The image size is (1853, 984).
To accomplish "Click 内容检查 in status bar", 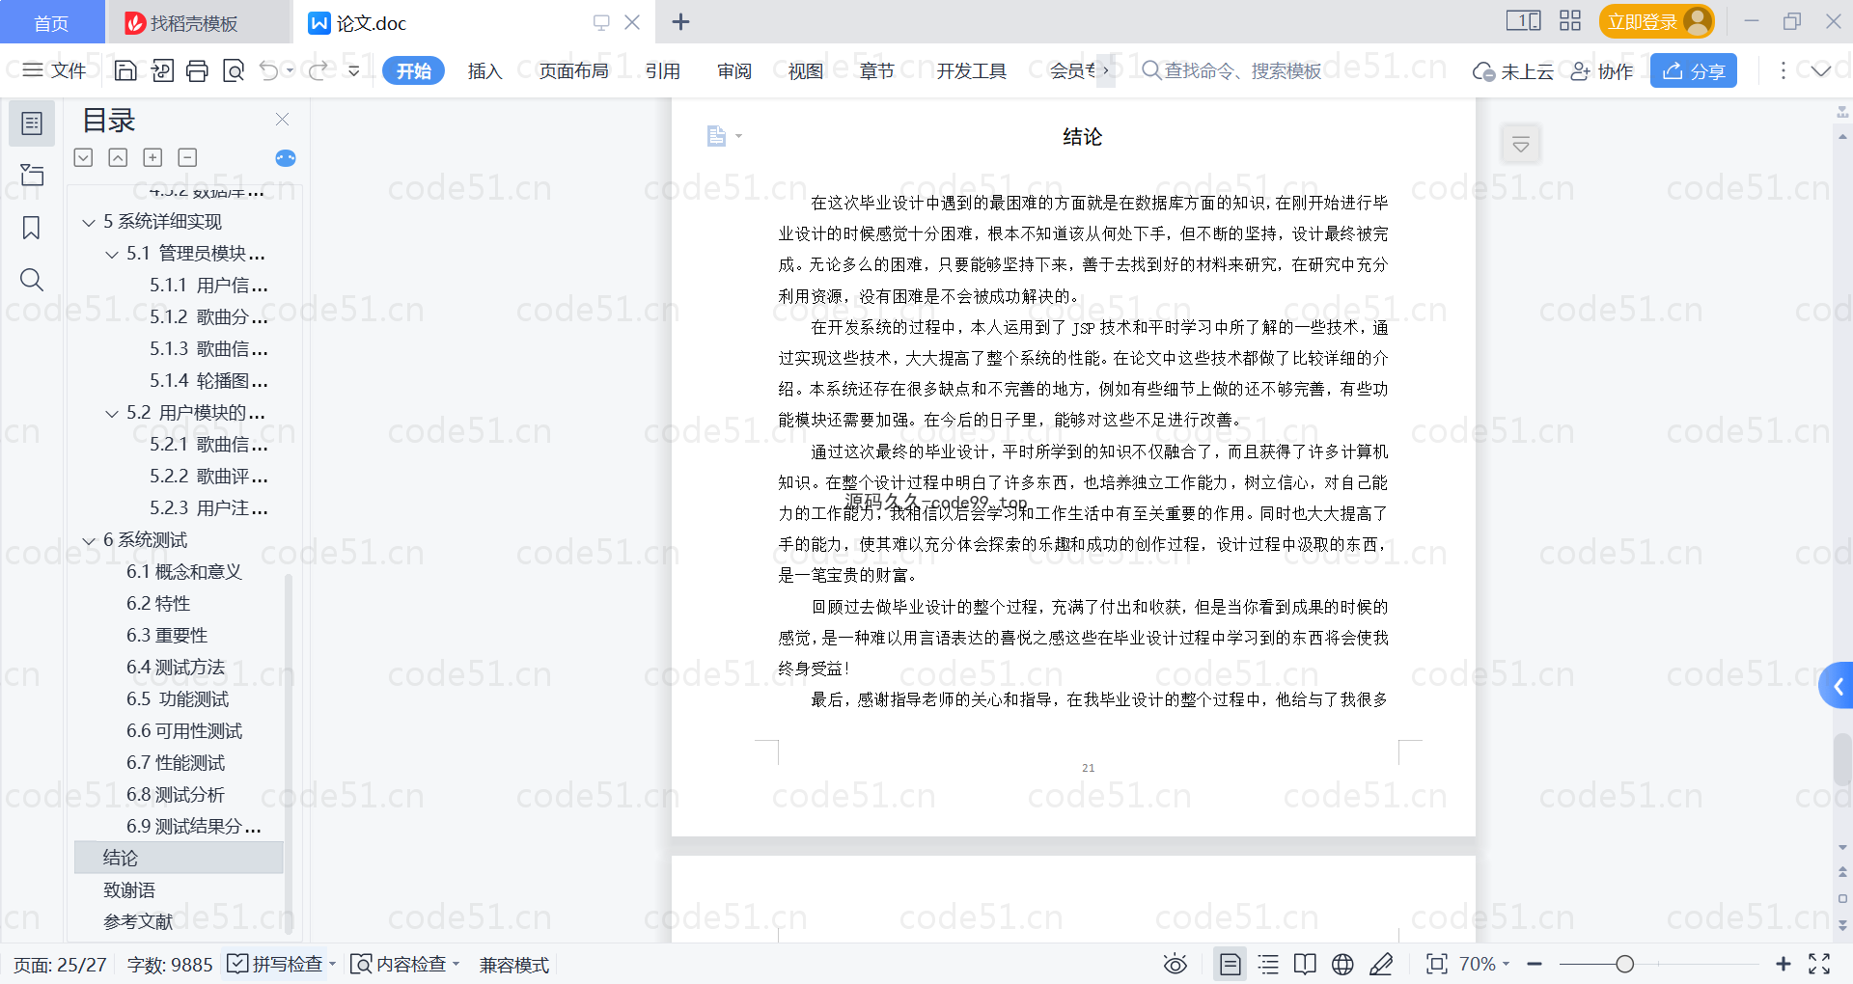I will pos(399,964).
